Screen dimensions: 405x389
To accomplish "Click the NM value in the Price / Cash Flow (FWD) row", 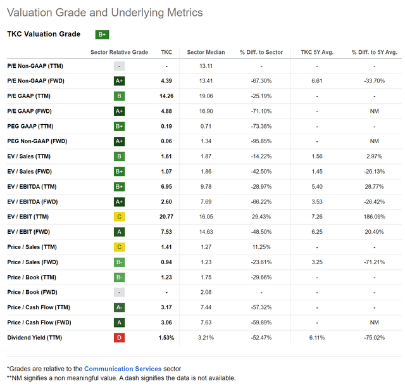I will pos(374,322).
